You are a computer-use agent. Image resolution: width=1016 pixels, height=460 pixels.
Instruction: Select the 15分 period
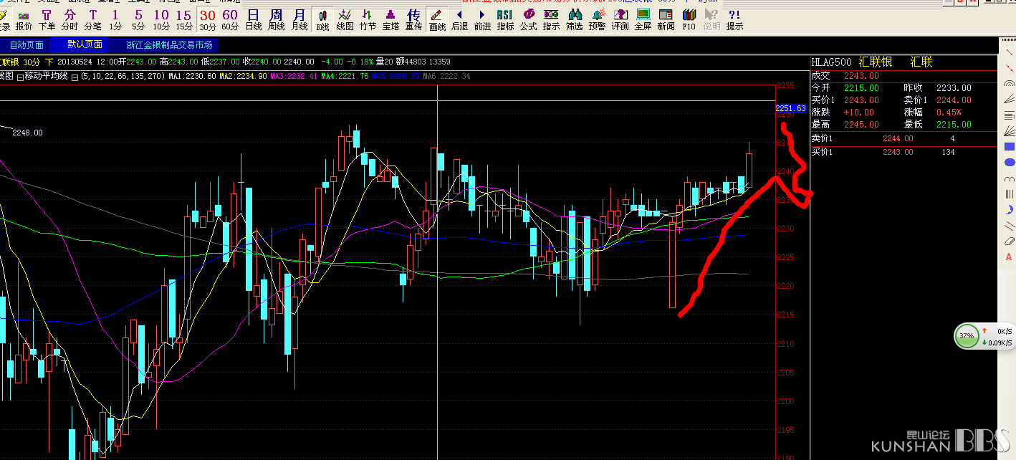184,19
